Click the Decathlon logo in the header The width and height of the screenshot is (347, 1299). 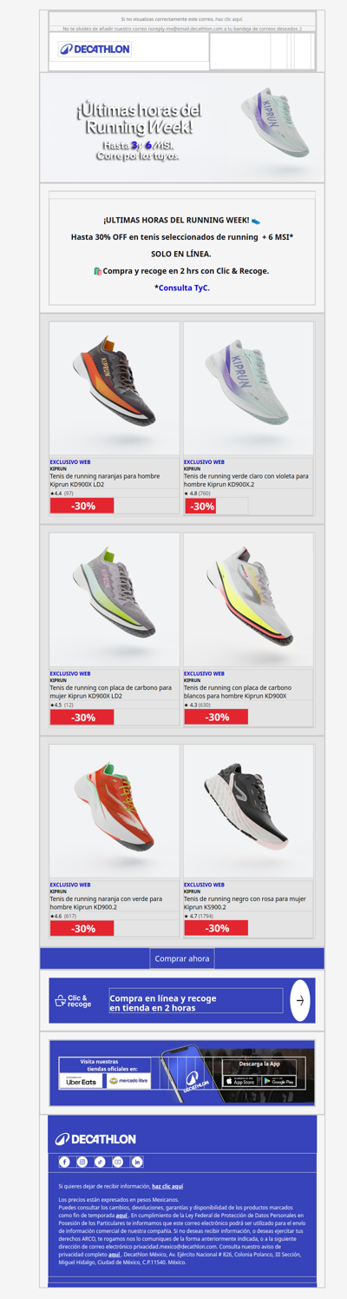coord(95,50)
